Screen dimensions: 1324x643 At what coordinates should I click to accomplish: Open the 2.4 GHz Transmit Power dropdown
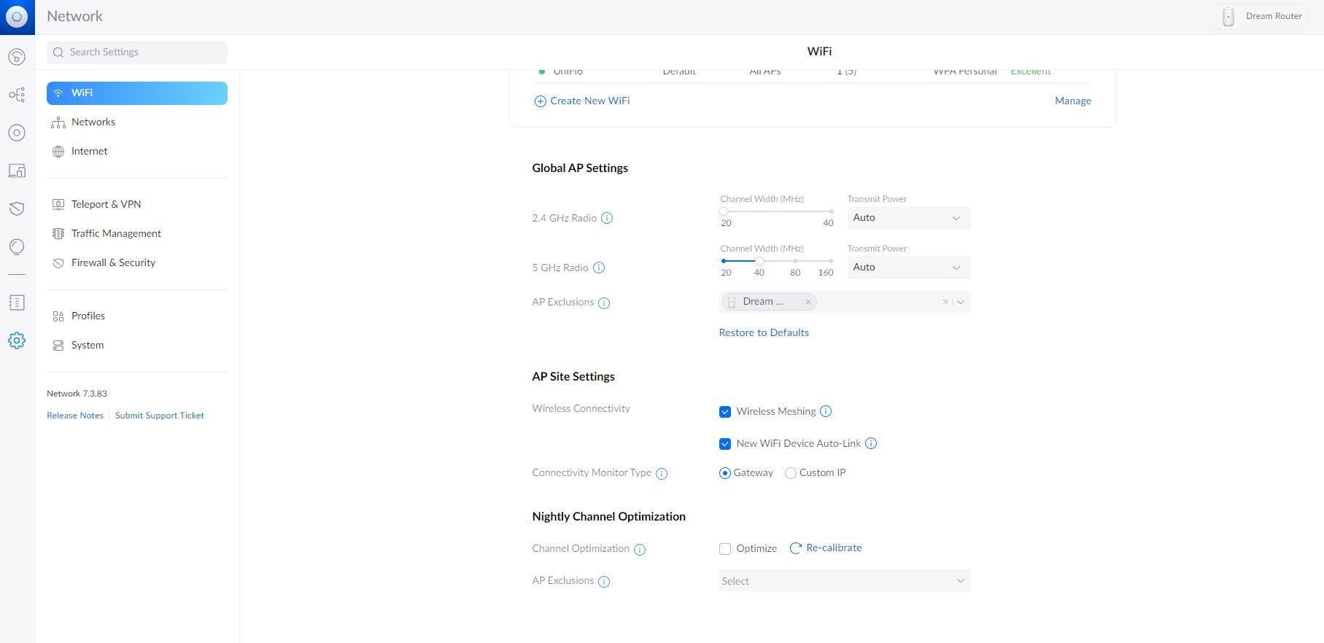[x=908, y=218]
